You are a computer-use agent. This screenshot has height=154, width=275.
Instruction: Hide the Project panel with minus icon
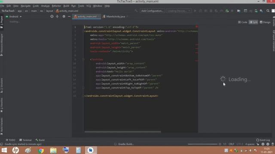coord(69,16)
